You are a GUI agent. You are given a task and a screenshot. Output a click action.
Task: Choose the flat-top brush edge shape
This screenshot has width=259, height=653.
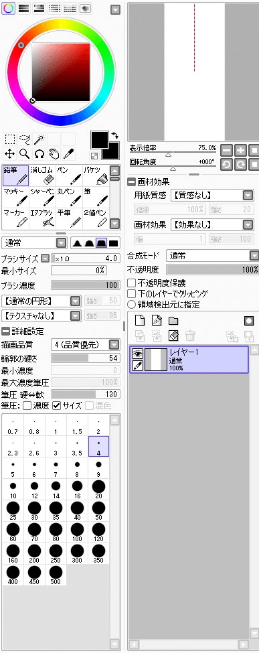point(102,243)
